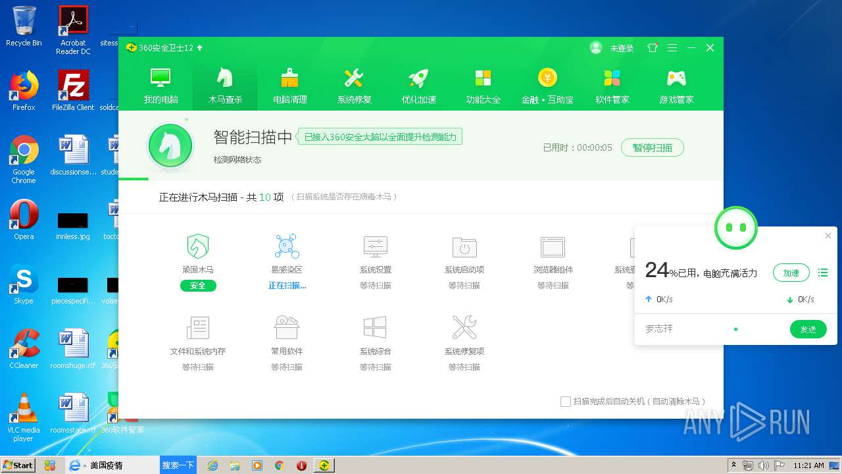Viewport: 842px width, 474px height.
Task: Open 软件管家 section
Action: coord(612,86)
